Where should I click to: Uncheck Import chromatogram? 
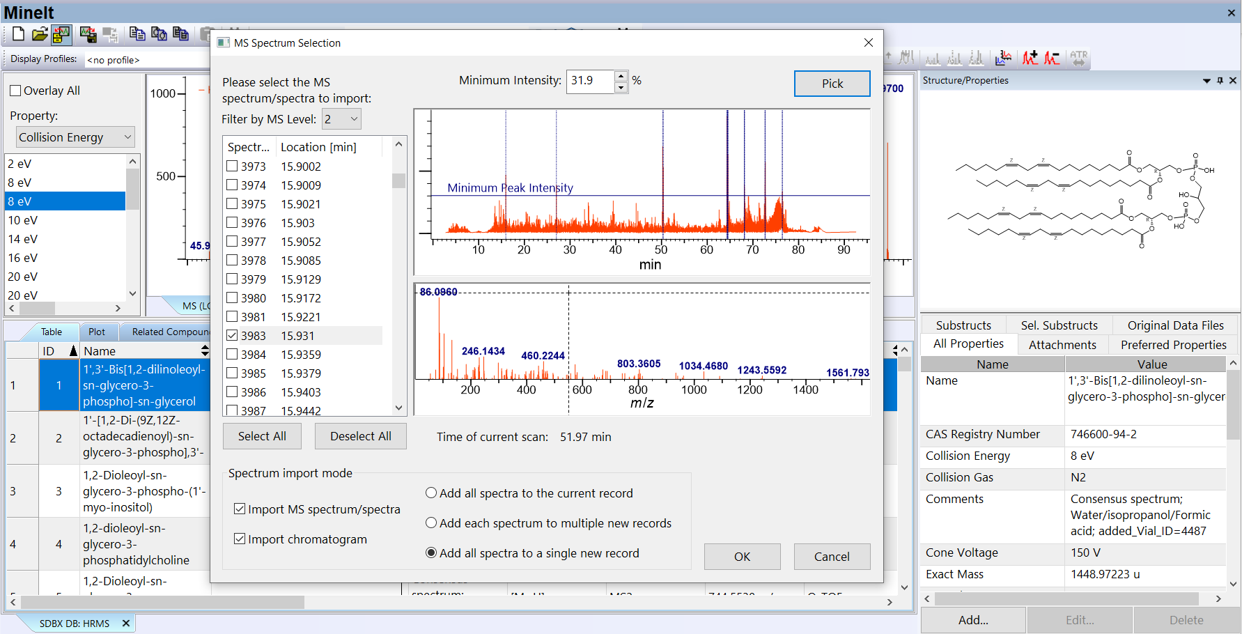(x=240, y=539)
